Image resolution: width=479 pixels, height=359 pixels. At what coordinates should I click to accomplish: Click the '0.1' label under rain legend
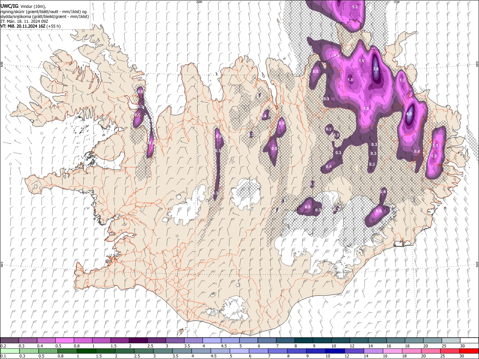(3, 356)
